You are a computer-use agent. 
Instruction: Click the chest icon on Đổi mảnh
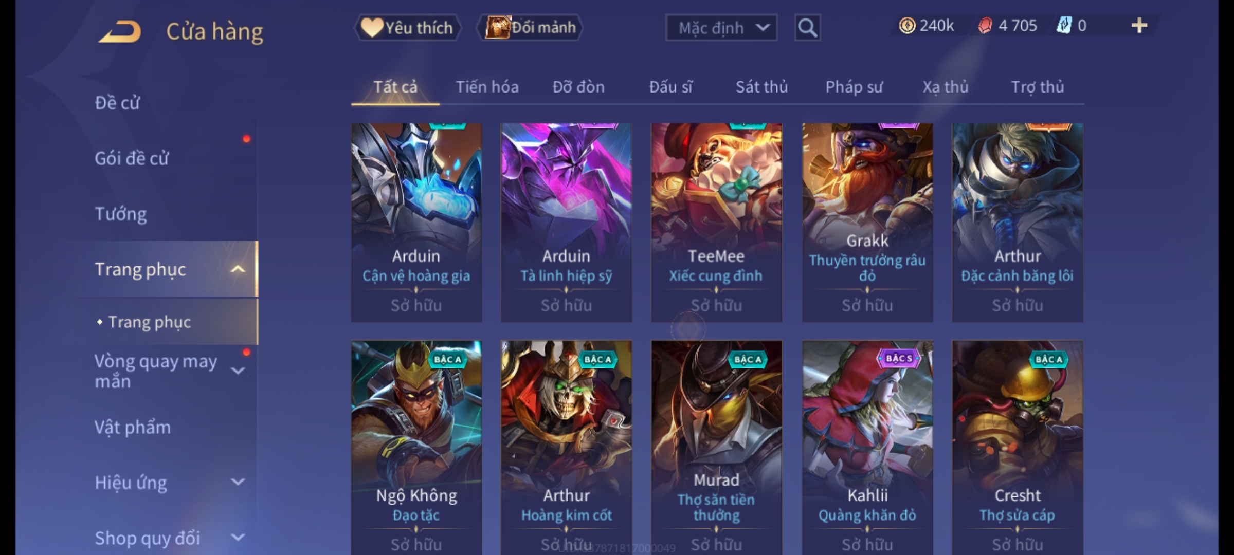pos(497,27)
